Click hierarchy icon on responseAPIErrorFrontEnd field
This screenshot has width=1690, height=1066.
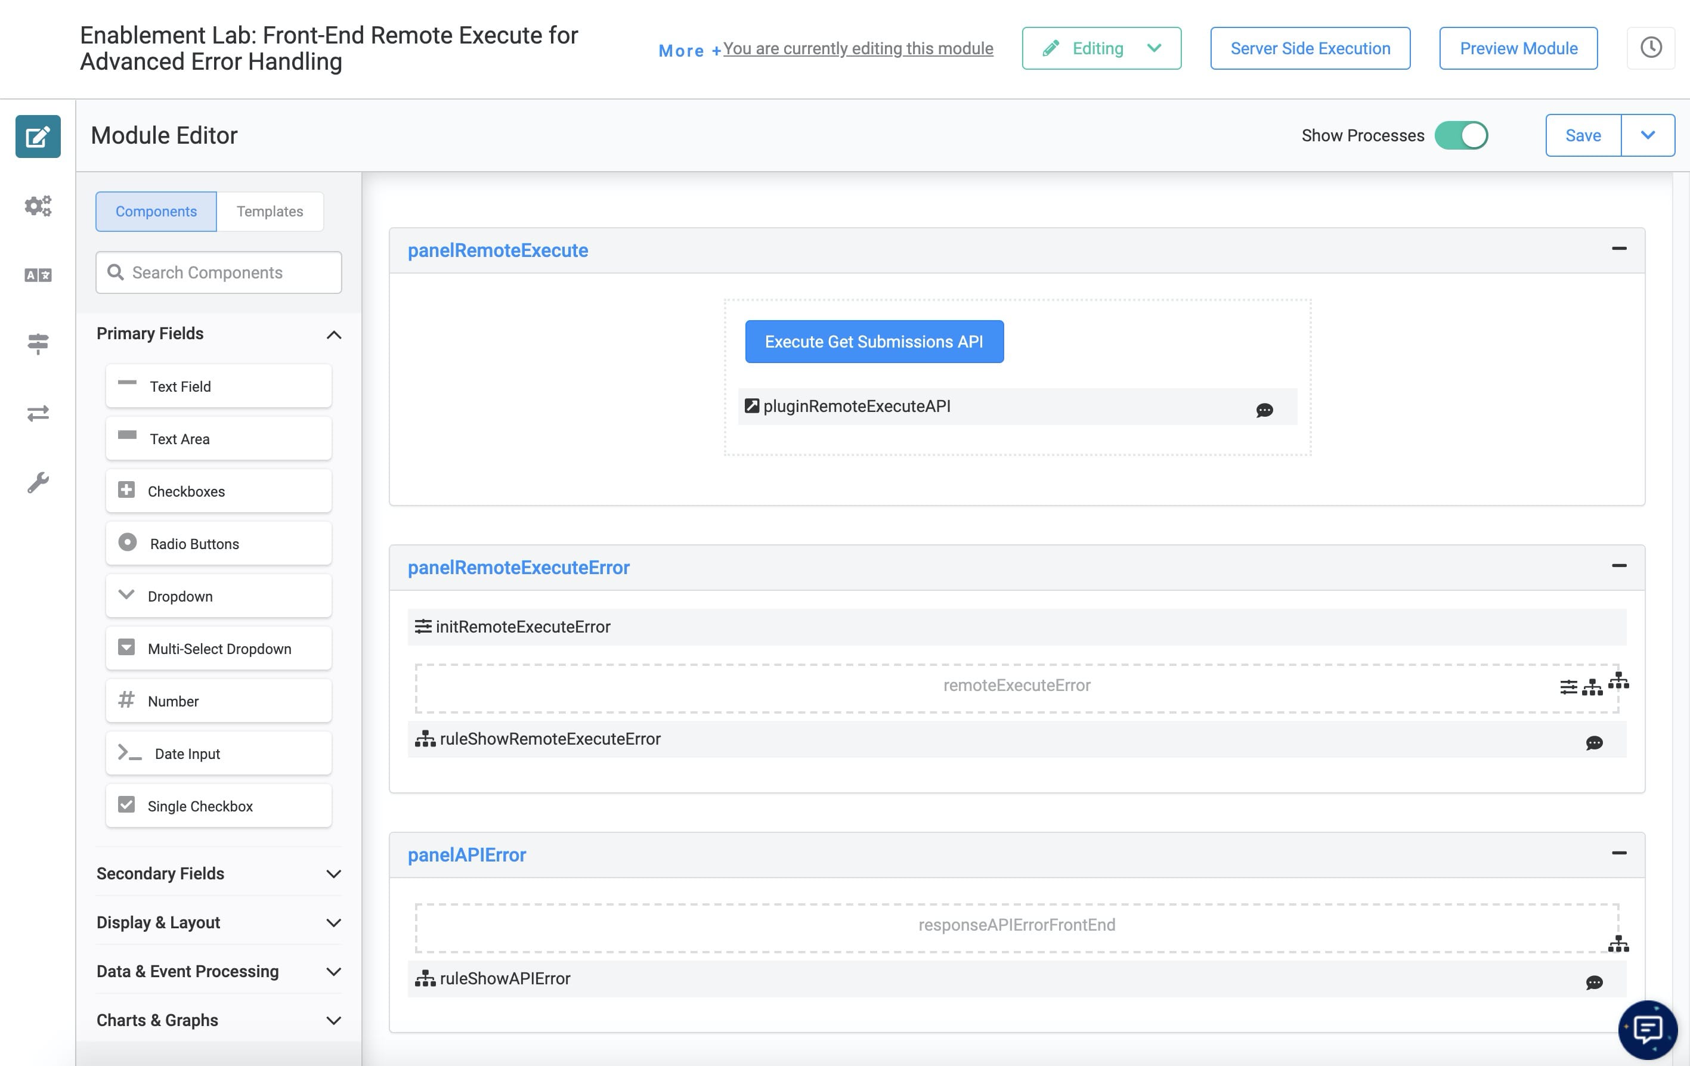tap(1618, 943)
